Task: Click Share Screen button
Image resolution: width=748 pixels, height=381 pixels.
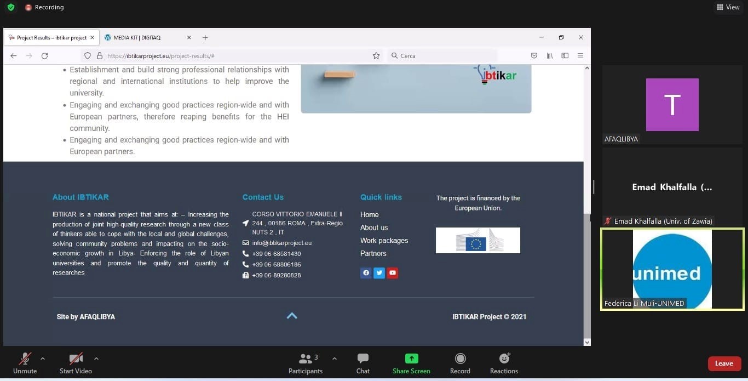Action: [x=411, y=364]
